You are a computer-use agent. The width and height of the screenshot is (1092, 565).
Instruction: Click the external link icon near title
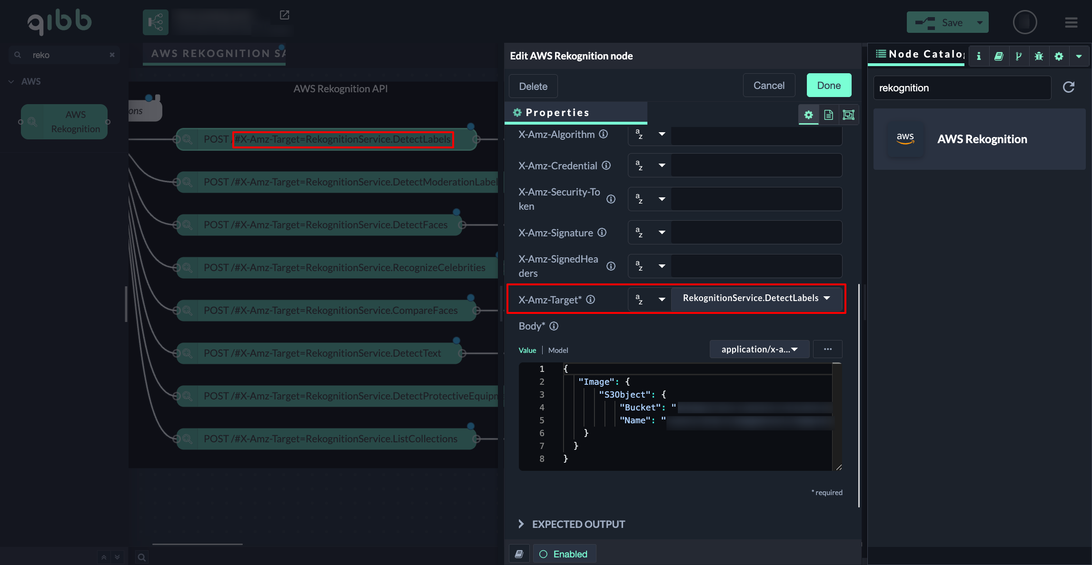coord(284,15)
